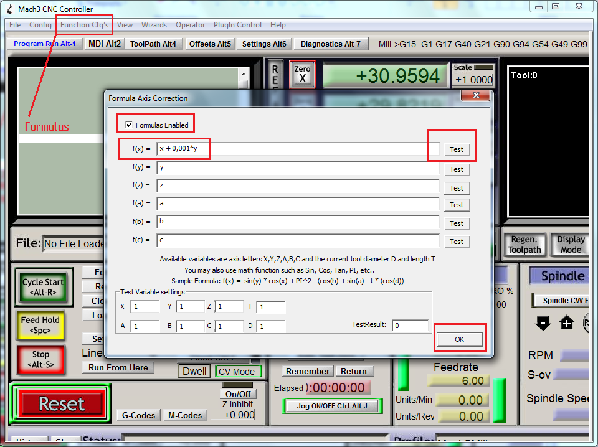Image resolution: width=598 pixels, height=447 pixels.
Task: Click the Z test variable field
Action: pos(229,307)
